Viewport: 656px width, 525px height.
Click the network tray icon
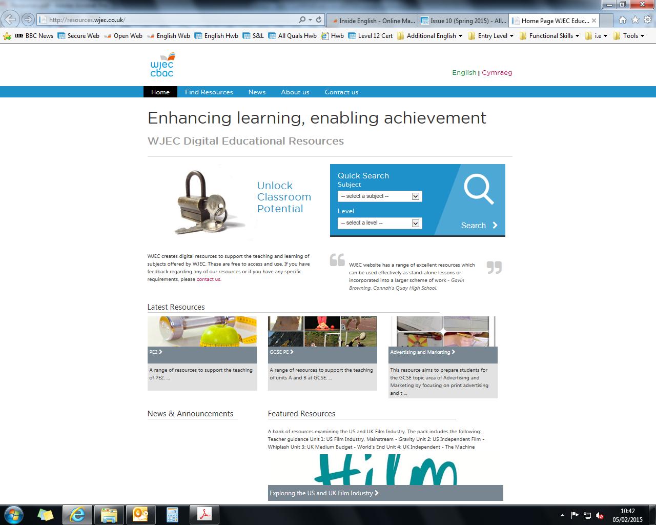[587, 515]
